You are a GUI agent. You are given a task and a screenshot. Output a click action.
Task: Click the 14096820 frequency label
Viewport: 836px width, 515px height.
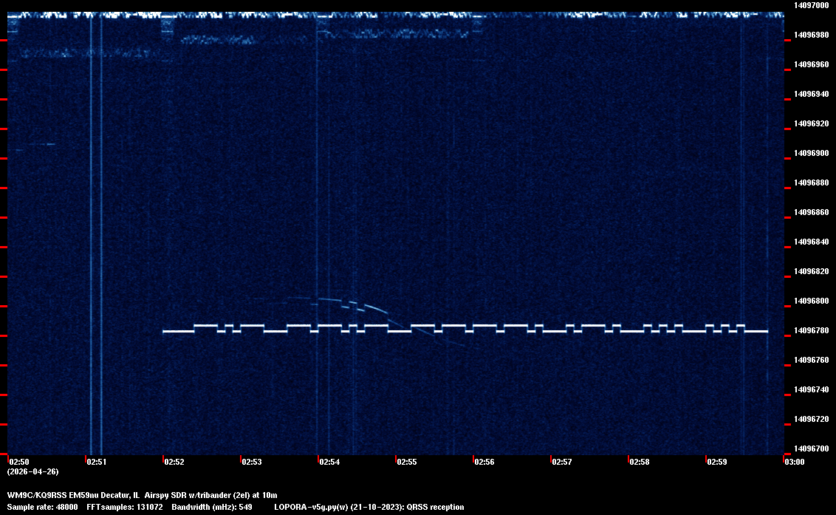pyautogui.click(x=812, y=272)
